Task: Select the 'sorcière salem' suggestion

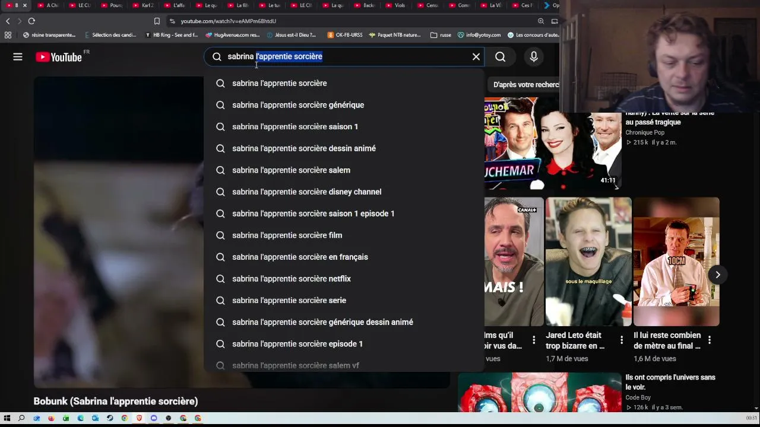Action: coord(344,170)
